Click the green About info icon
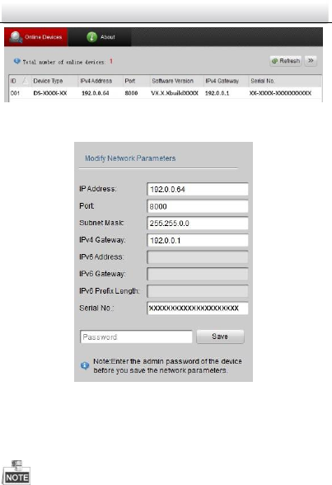The width and height of the screenshot is (332, 485). 91,37
